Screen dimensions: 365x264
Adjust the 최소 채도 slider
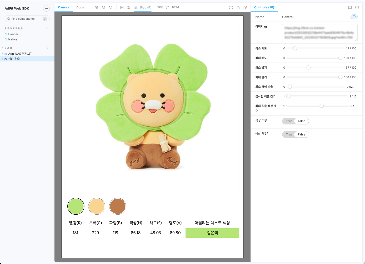[316, 48]
